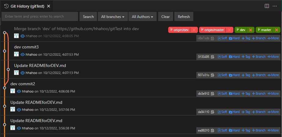Screen dimensions: 282x137
Task: Copy commit hash 507c31c to clipboard
Action: tap(212, 75)
